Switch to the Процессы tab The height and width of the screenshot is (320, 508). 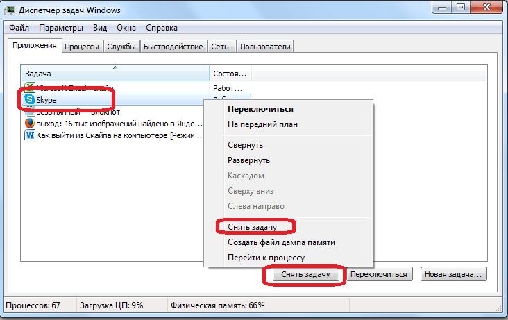coord(82,47)
